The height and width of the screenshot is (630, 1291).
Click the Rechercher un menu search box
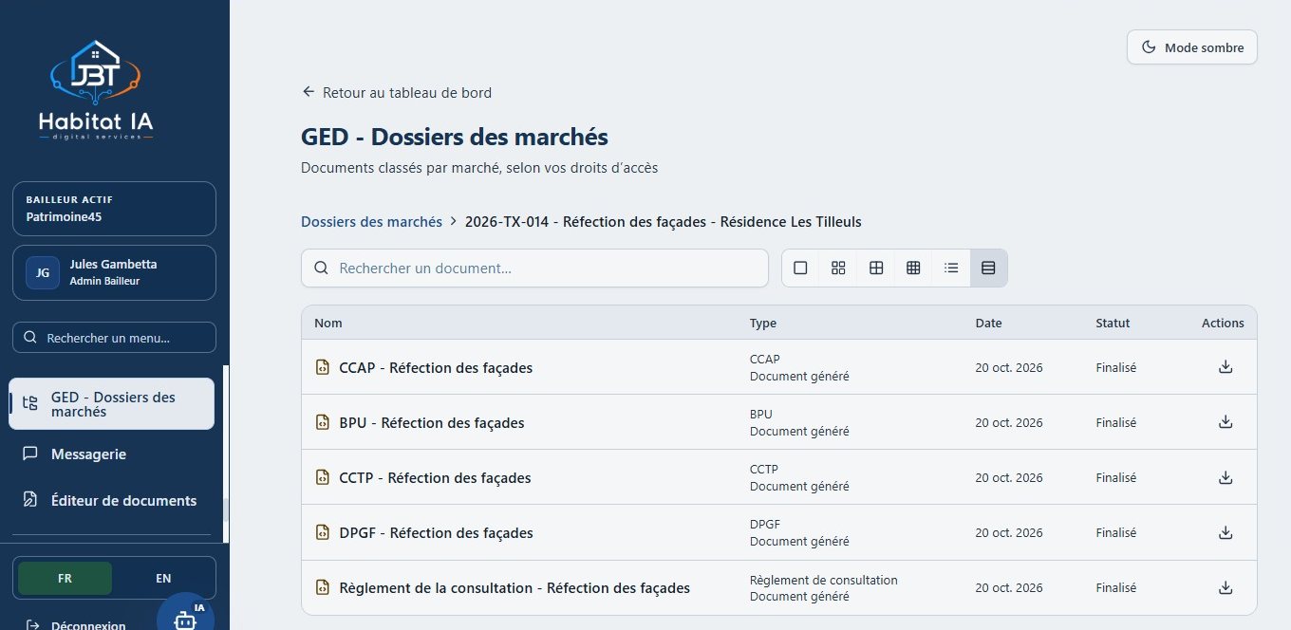tap(114, 338)
